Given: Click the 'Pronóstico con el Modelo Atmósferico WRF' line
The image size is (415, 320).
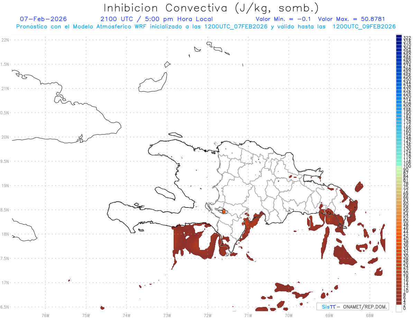Looking at the screenshot, I should [x=206, y=27].
